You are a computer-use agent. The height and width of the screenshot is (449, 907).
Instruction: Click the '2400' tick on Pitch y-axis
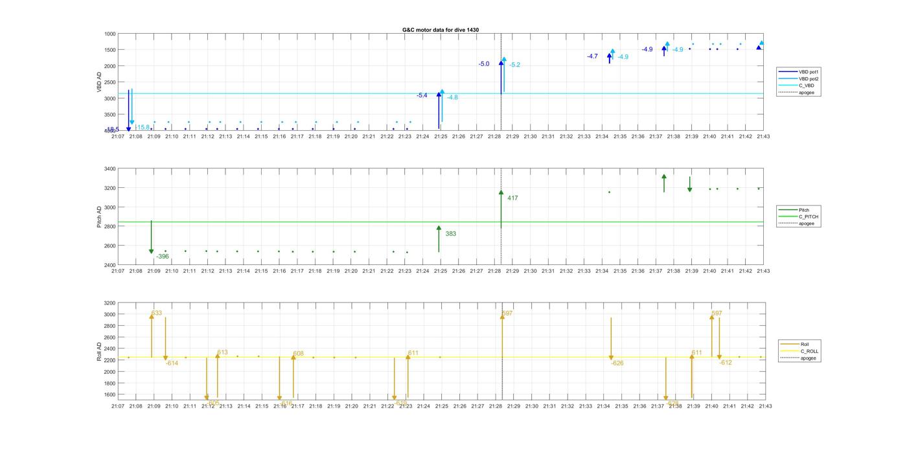pos(109,265)
